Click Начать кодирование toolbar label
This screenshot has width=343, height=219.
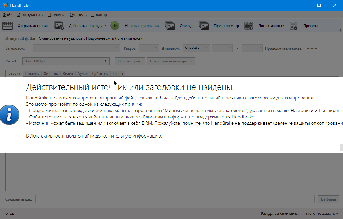[142, 26]
